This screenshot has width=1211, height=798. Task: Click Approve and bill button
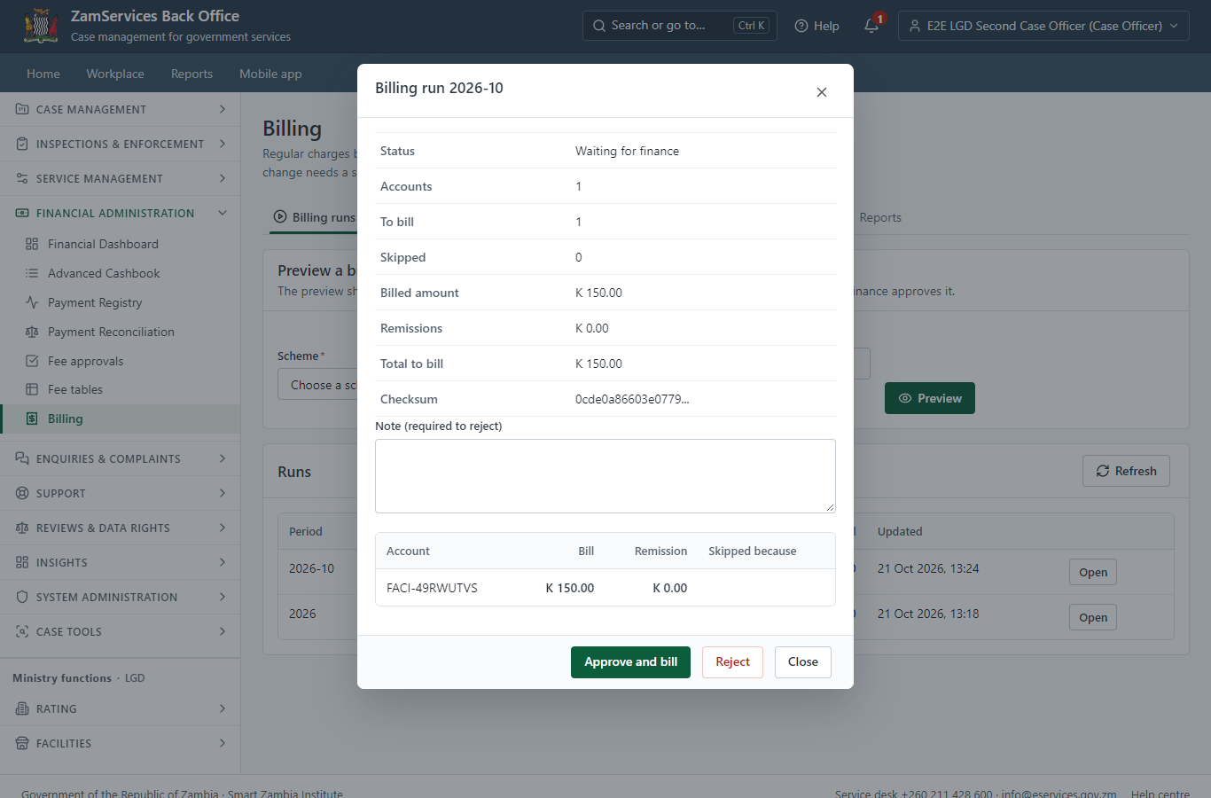[x=630, y=662]
